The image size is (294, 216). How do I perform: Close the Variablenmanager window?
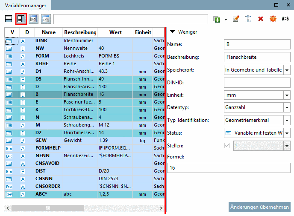288,5
